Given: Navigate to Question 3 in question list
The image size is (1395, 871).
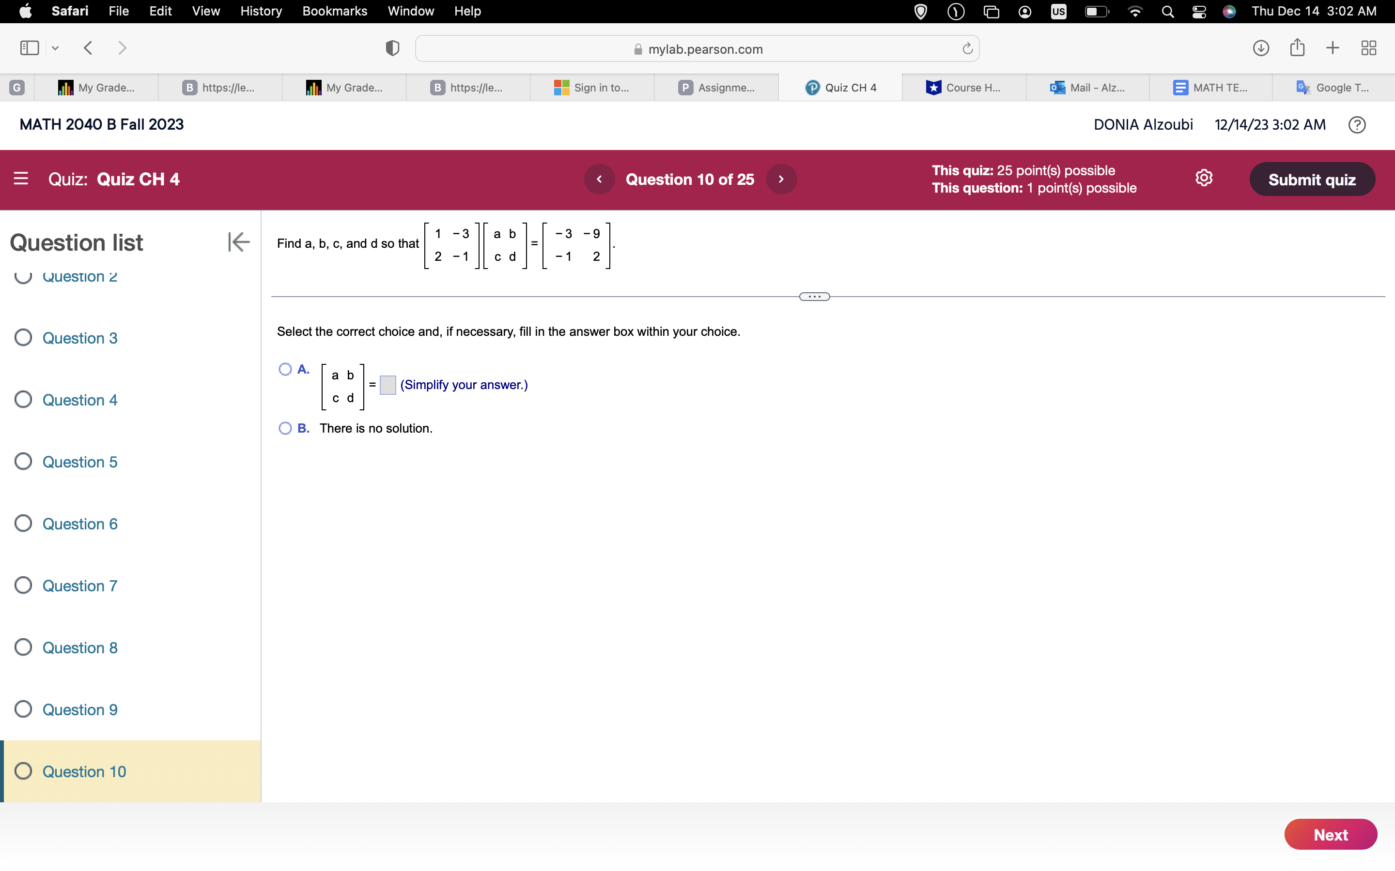Looking at the screenshot, I should 79,338.
